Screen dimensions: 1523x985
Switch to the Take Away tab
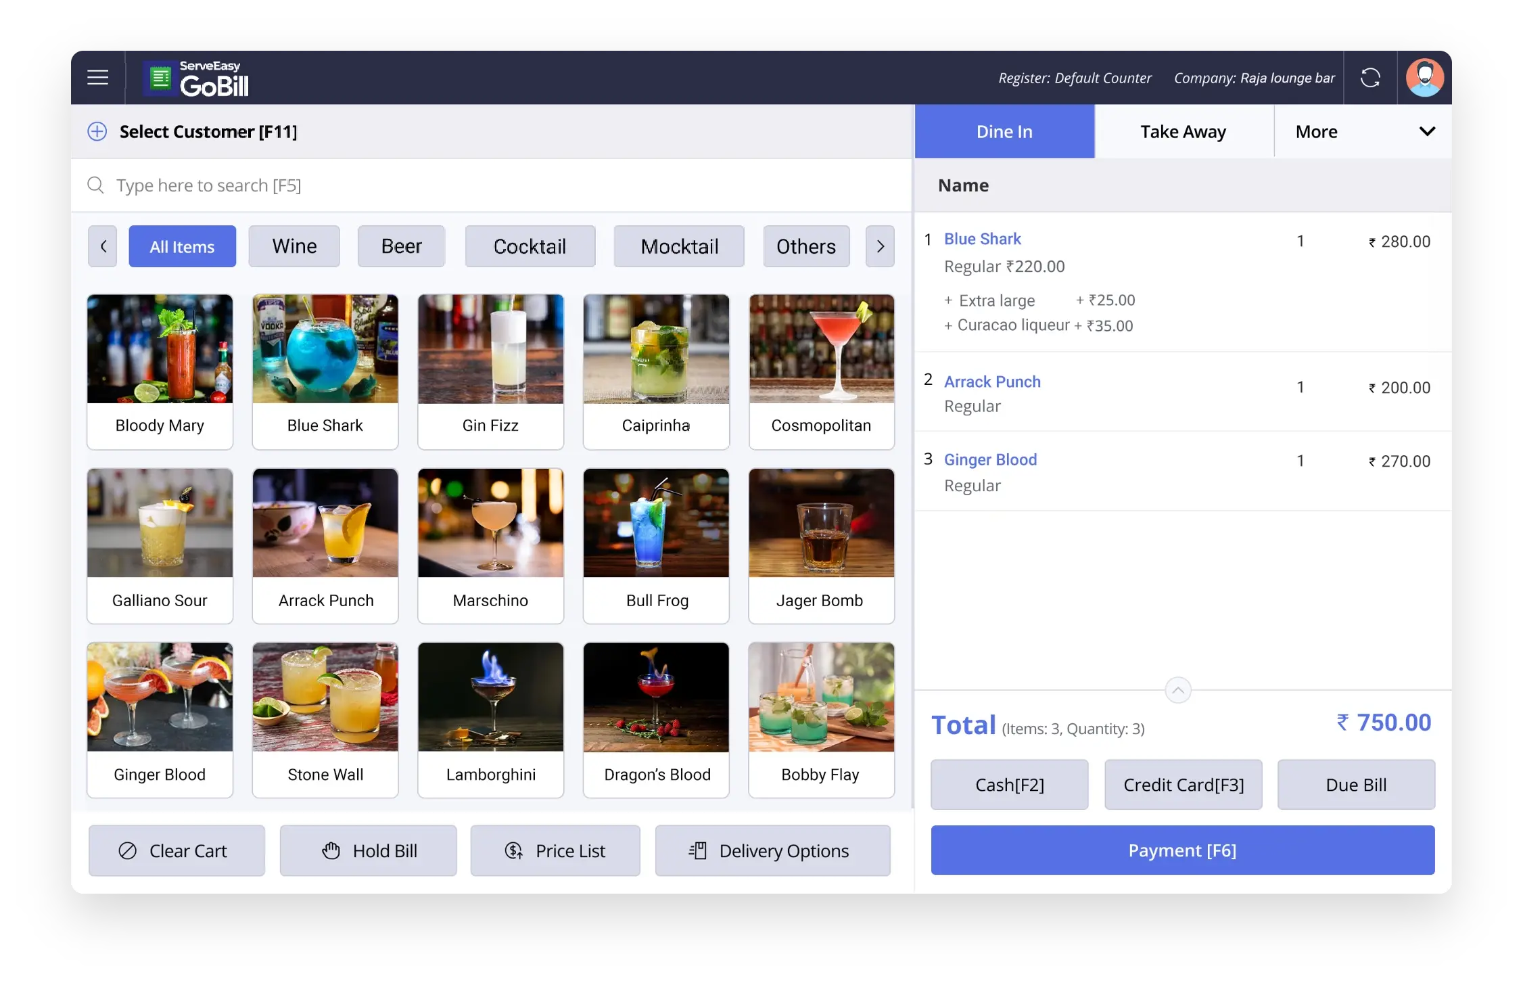pyautogui.click(x=1184, y=131)
